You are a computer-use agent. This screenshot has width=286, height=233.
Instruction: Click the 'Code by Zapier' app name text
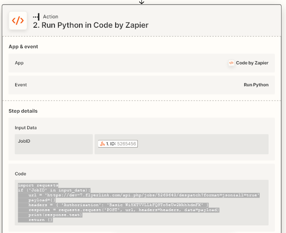pyautogui.click(x=252, y=63)
